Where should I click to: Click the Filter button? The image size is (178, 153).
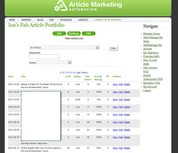113,48
